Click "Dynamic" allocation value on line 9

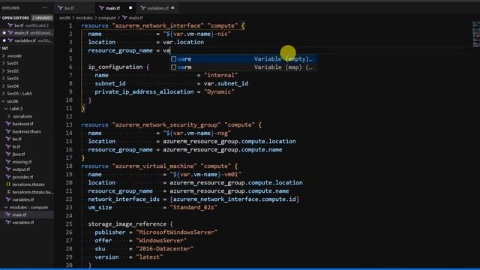click(219, 91)
